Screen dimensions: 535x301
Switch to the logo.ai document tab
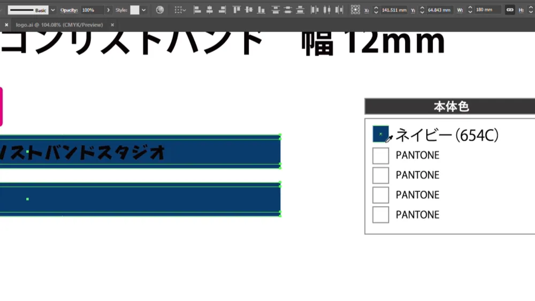(59, 25)
